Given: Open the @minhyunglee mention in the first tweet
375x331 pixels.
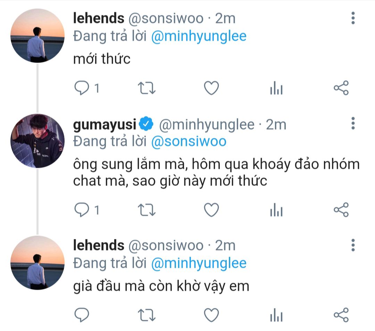Looking at the screenshot, I should (199, 36).
